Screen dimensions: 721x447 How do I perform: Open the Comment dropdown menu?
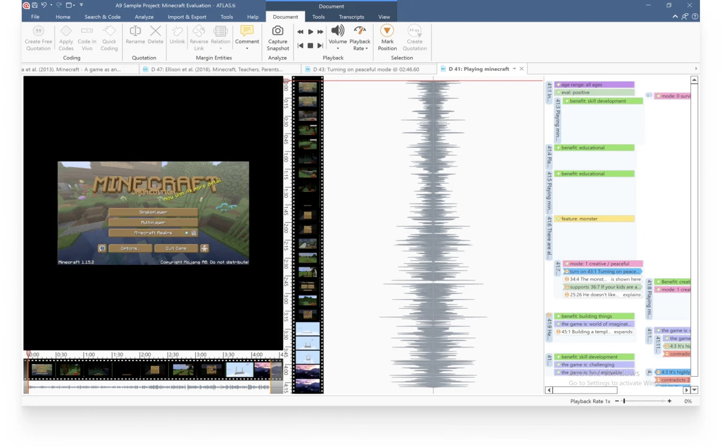click(247, 48)
